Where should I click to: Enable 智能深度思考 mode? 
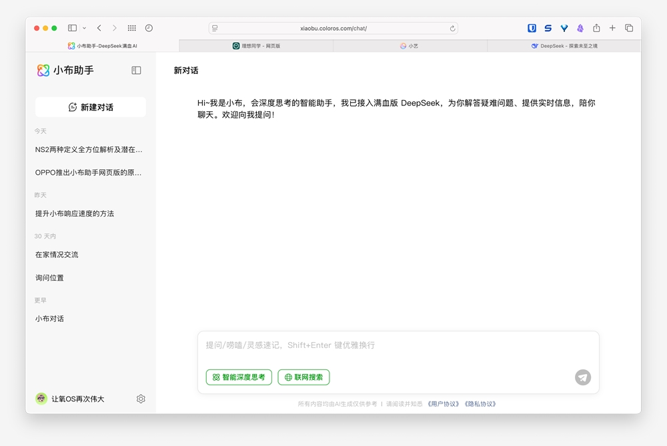(x=238, y=377)
